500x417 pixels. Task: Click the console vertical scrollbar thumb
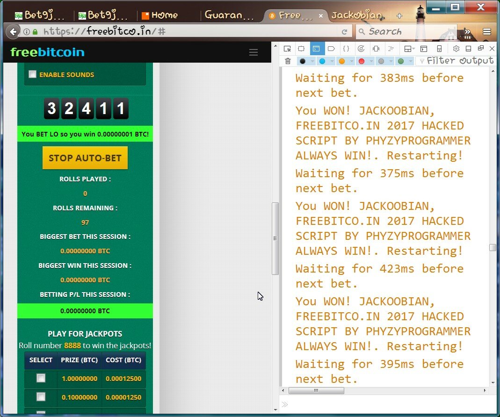(493, 247)
